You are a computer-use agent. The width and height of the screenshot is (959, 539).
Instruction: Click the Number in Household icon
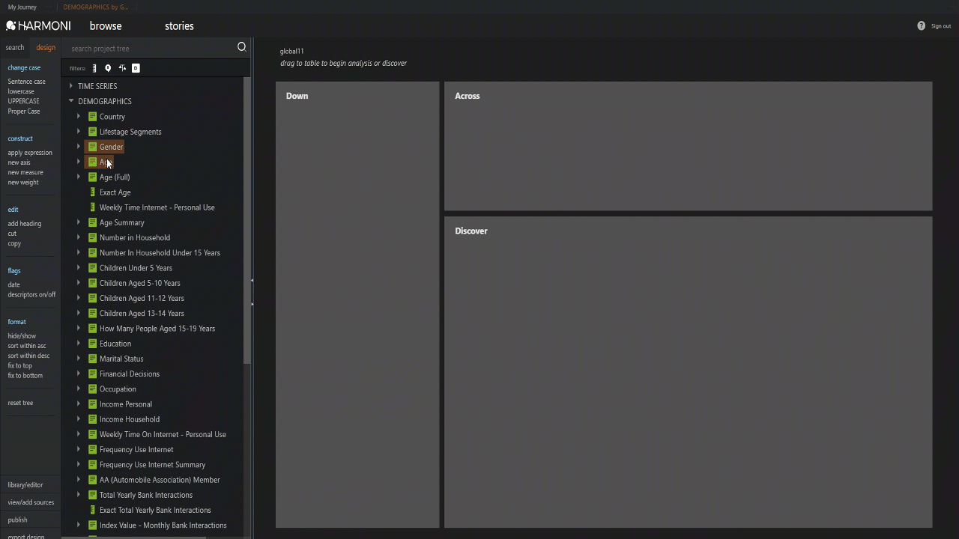tap(92, 238)
